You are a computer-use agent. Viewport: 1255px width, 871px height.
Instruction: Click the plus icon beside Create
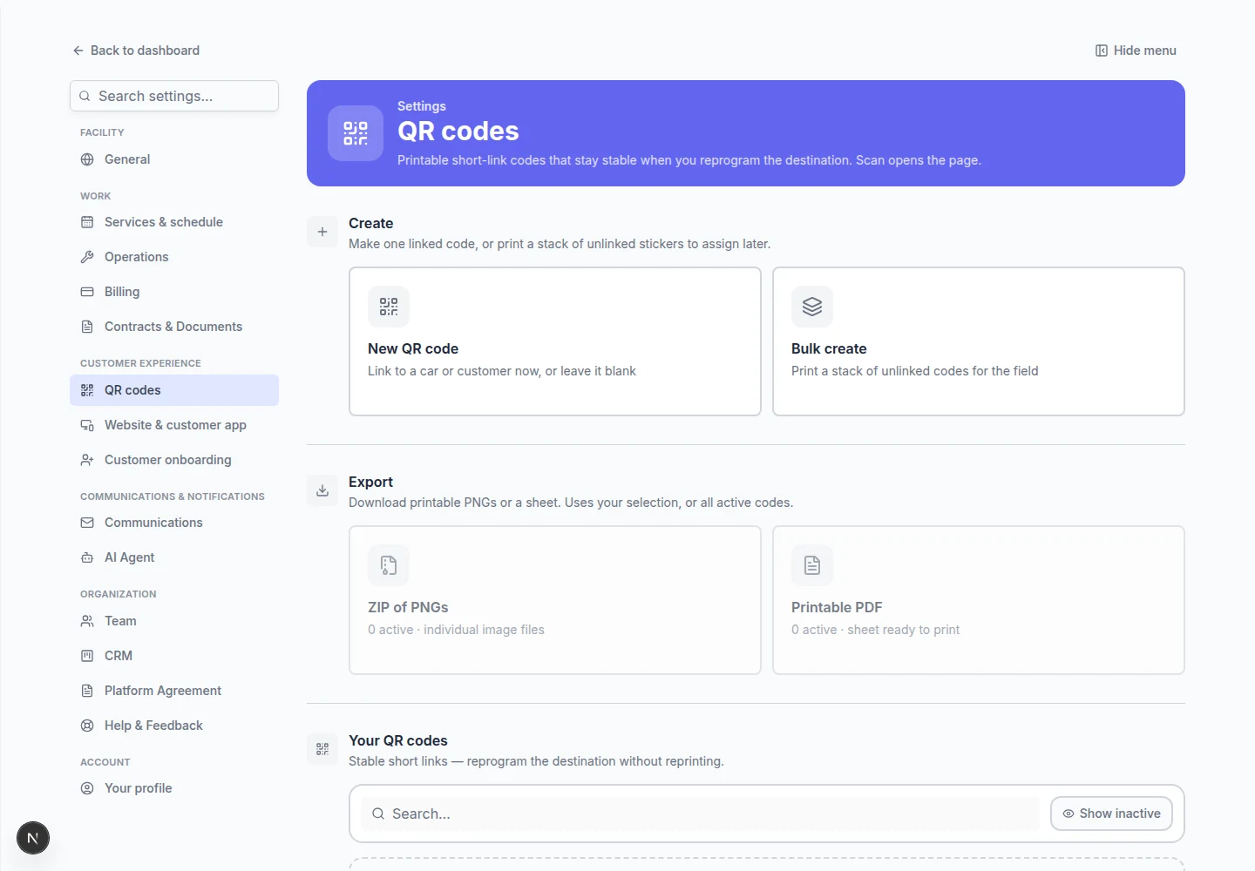322,232
